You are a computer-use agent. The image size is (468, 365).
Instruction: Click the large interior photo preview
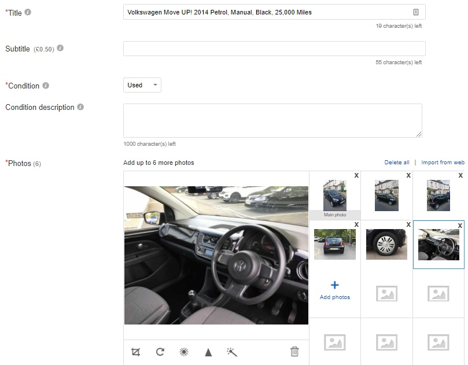point(216,255)
